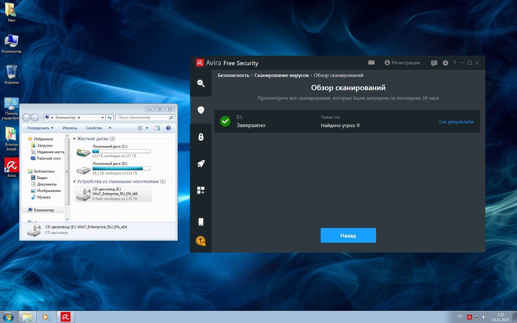This screenshot has width=517, height=323.
Task: Open the Status scan icon in Avira sidebar
Action: point(201,83)
